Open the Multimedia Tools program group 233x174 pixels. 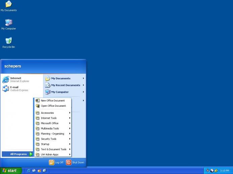(53, 128)
